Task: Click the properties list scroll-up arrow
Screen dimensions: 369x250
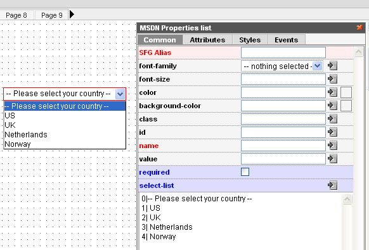Action: [x=358, y=52]
